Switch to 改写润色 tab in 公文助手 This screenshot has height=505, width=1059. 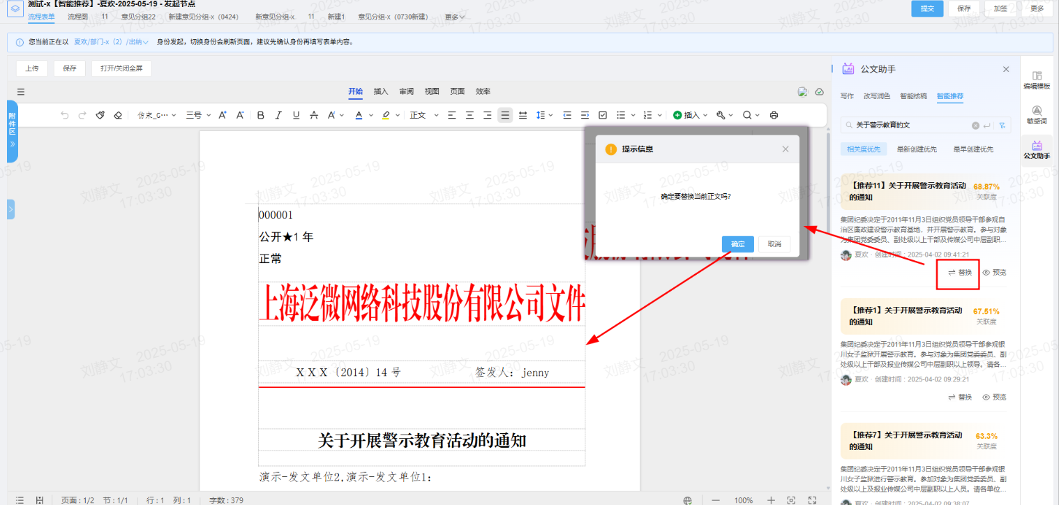point(877,96)
